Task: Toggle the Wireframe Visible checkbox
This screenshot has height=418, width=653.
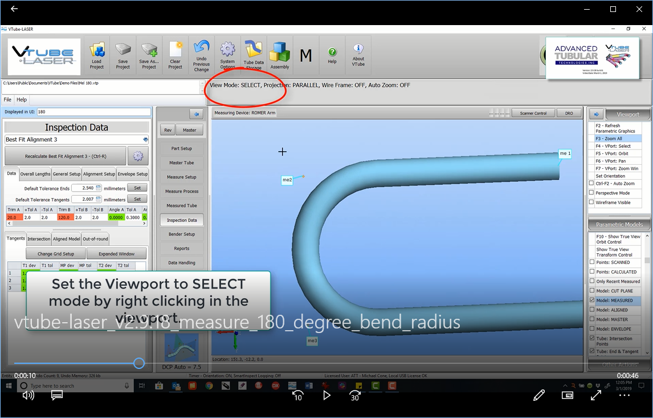Action: (591, 202)
